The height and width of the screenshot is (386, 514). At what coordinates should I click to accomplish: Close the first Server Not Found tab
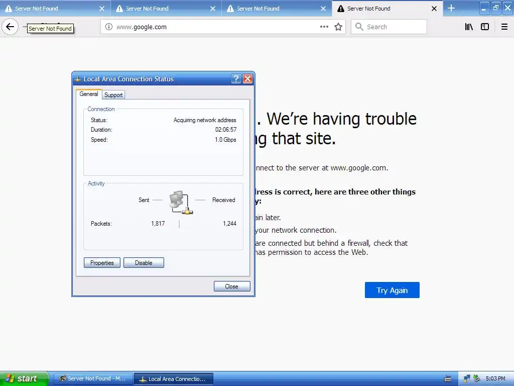[x=102, y=9]
